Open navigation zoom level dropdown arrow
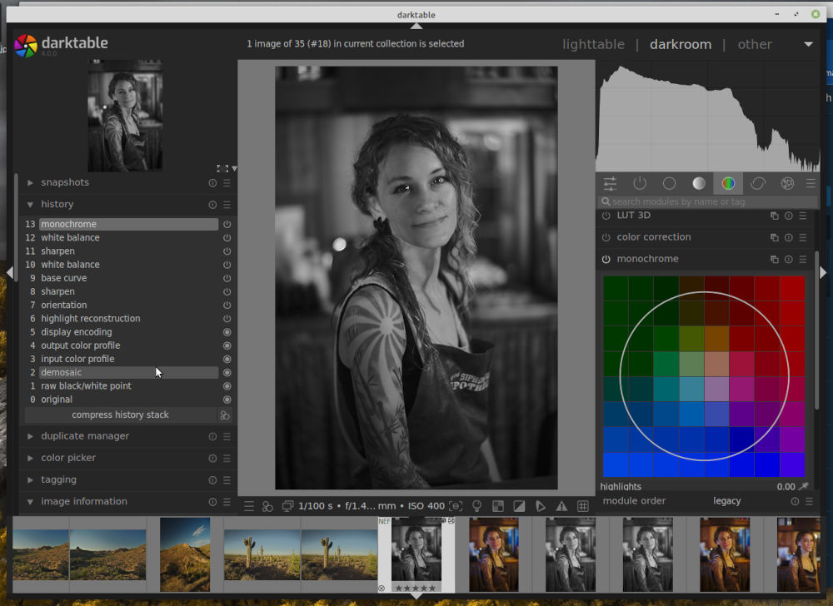 point(234,169)
